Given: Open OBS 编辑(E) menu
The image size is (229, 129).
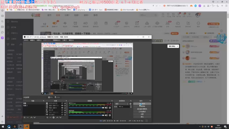Looking at the screenshot, I should pyautogui.click(x=32, y=40).
